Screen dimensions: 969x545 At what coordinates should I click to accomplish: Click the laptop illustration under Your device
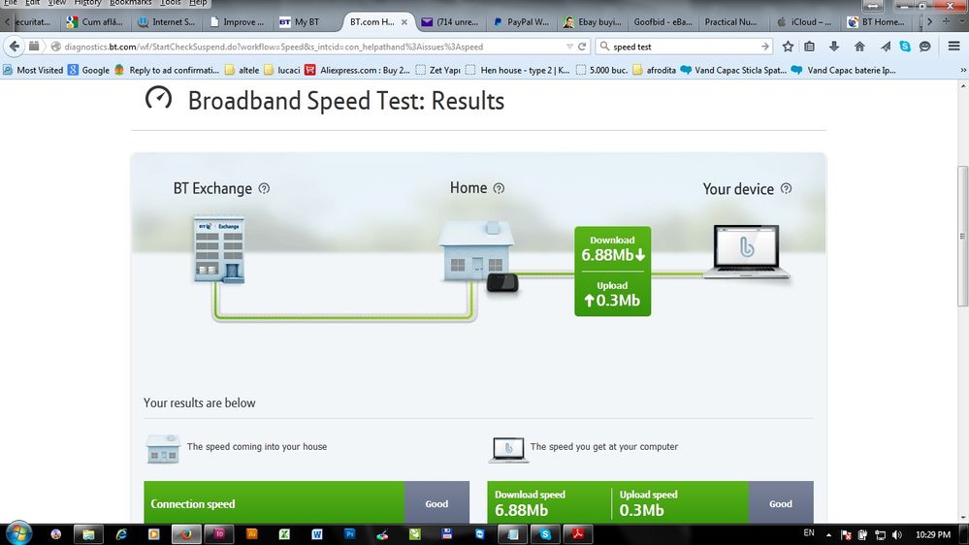pos(747,251)
